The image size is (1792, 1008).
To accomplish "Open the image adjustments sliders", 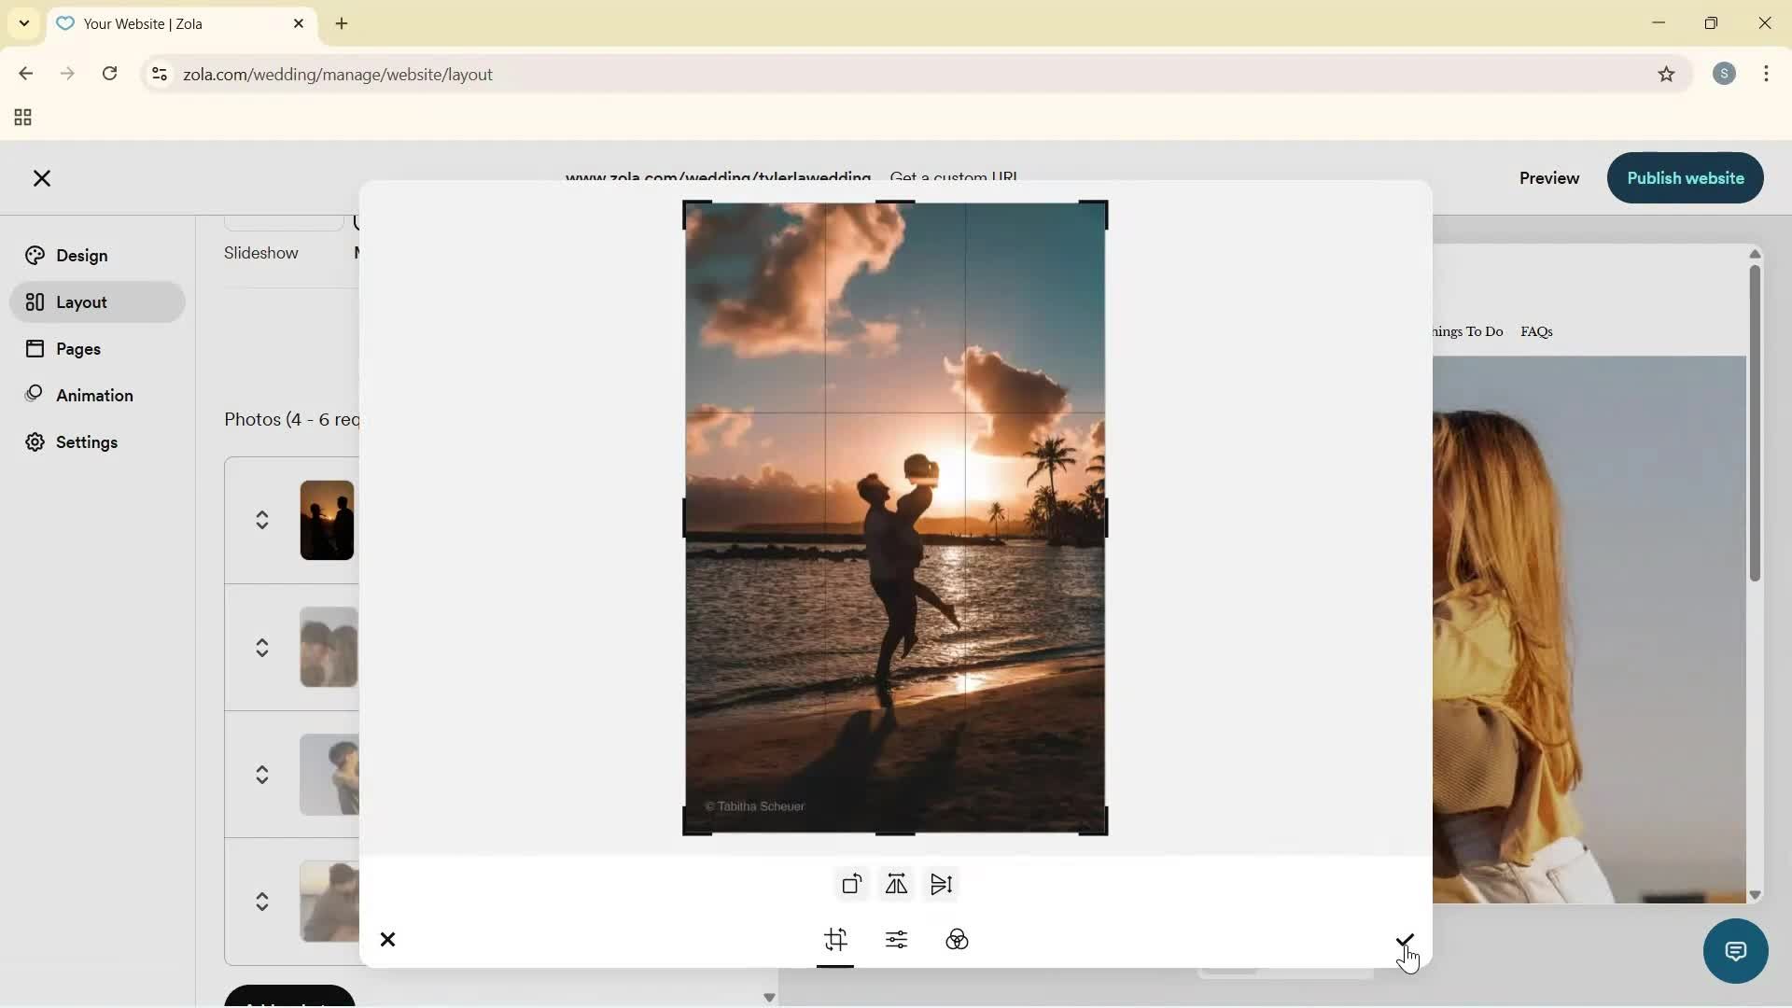I will click(x=896, y=941).
